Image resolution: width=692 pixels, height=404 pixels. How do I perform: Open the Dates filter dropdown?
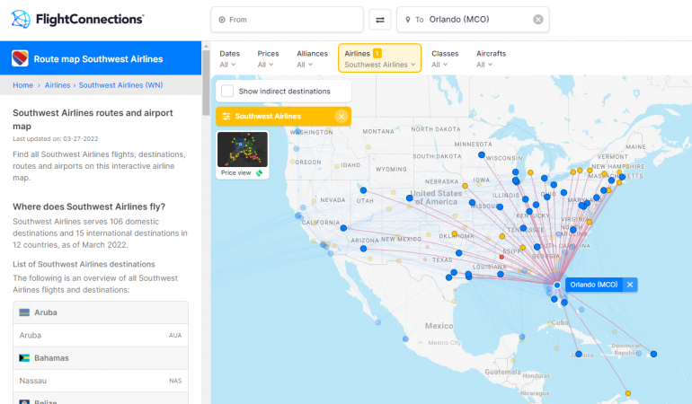(229, 58)
